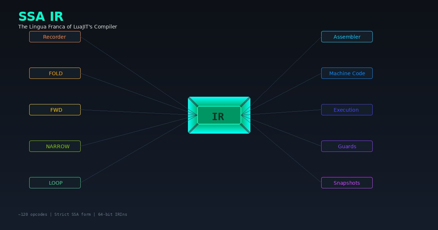Click the FWD optimization node

coord(55,110)
